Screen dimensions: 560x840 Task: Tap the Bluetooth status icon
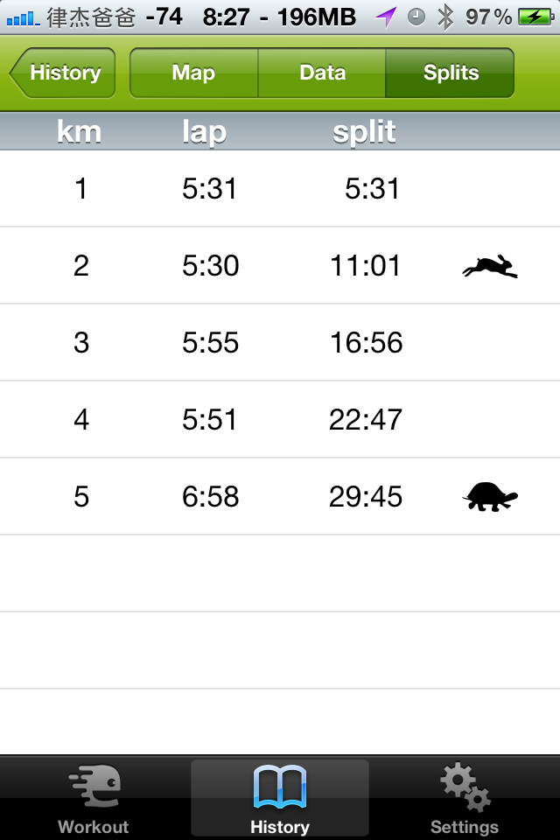[x=445, y=17]
